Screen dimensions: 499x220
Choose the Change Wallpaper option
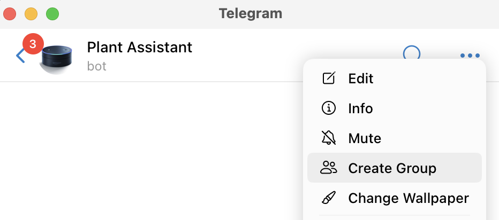tap(409, 198)
